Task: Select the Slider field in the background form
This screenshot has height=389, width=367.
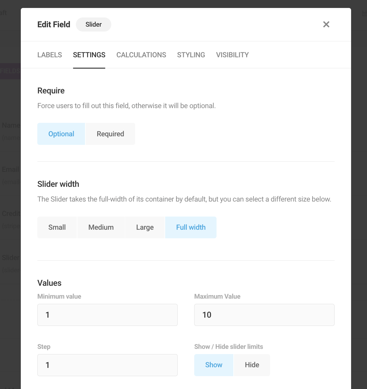Action: 10,258
